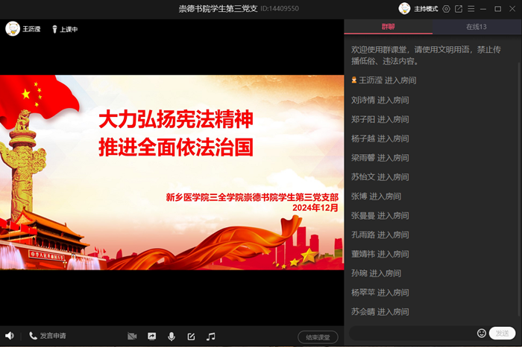The image size is (522, 347).
Task: Switch to the 群聊 tab
Action: (x=389, y=27)
